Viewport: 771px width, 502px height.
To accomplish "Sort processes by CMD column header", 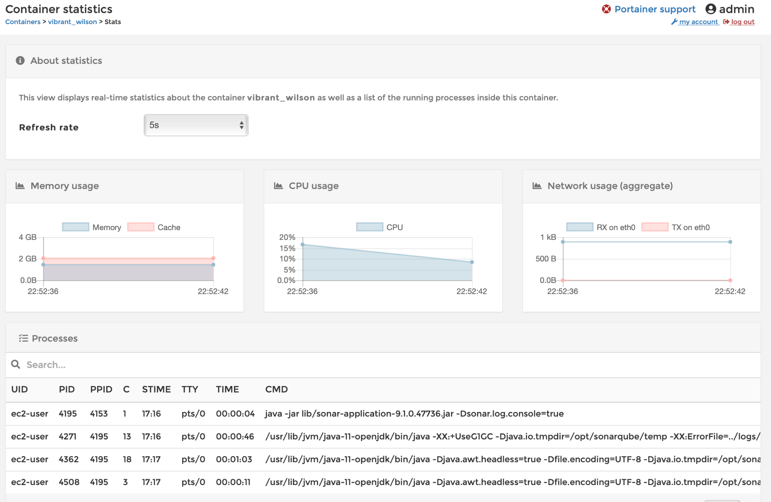I will click(276, 389).
